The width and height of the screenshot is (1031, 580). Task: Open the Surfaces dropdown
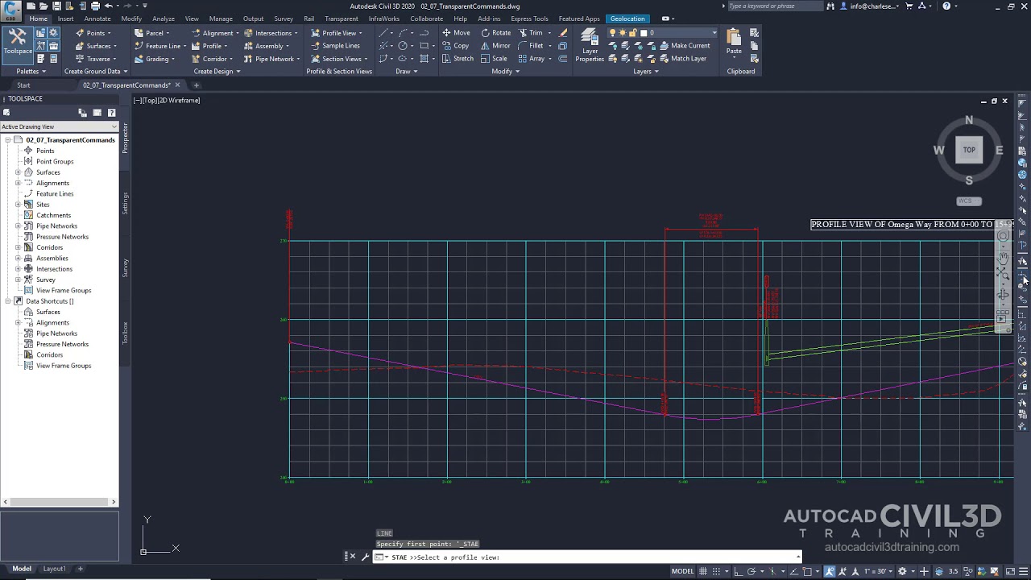click(x=98, y=46)
